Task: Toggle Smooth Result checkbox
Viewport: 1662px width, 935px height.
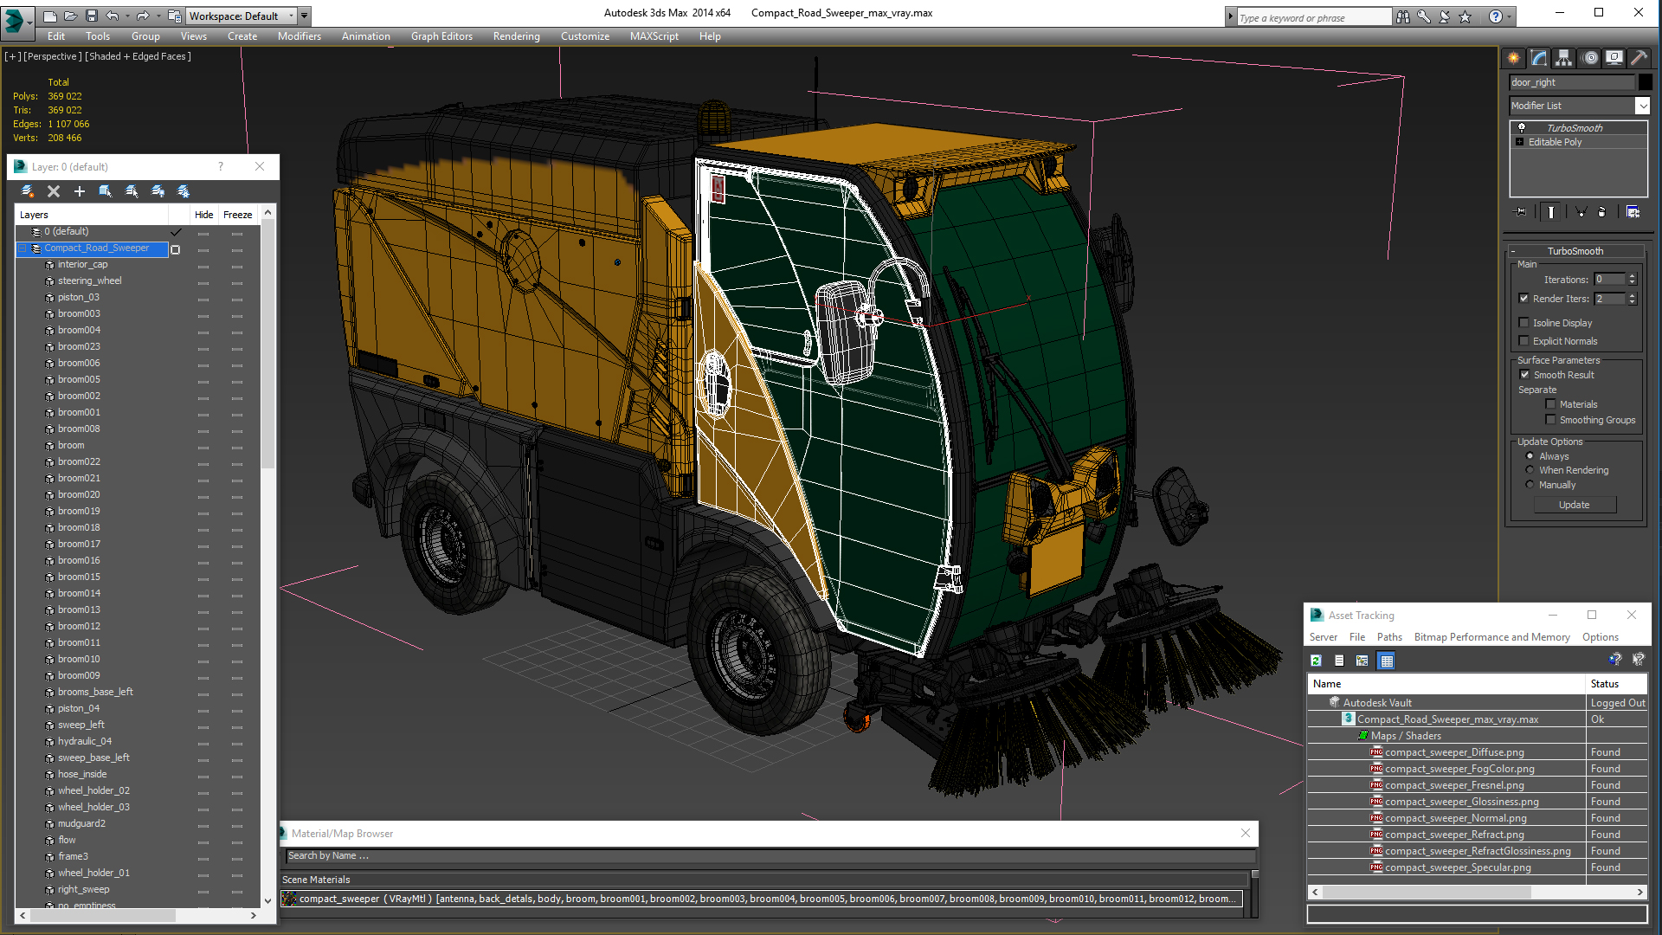Action: [1525, 375]
